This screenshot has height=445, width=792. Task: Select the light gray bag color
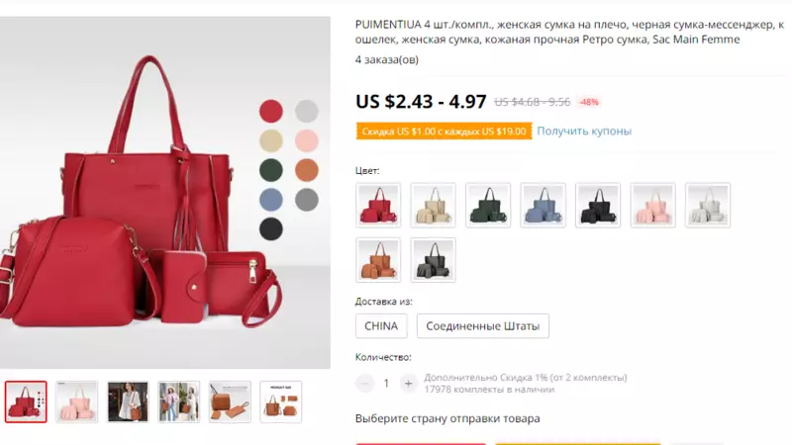pos(708,206)
